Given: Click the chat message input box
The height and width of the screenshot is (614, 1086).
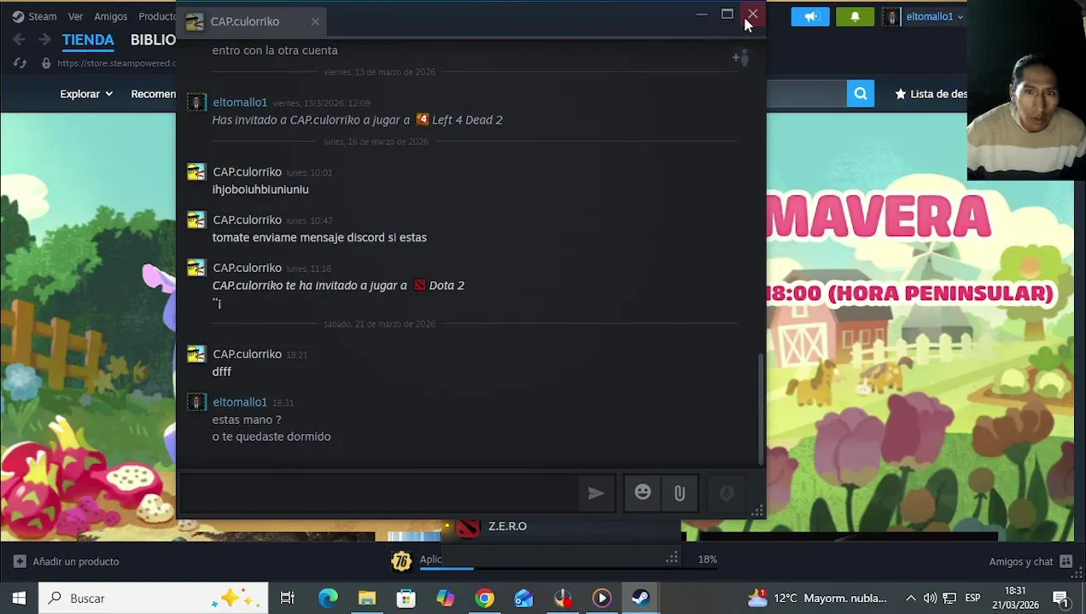Looking at the screenshot, I should 380,493.
